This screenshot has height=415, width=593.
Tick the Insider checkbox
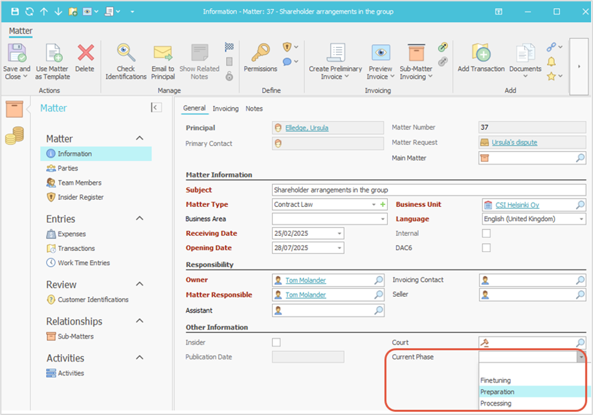pos(276,343)
